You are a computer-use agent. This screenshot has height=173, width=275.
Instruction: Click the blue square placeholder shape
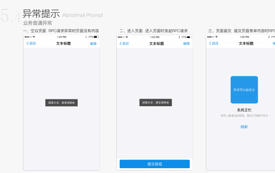pos(244,90)
